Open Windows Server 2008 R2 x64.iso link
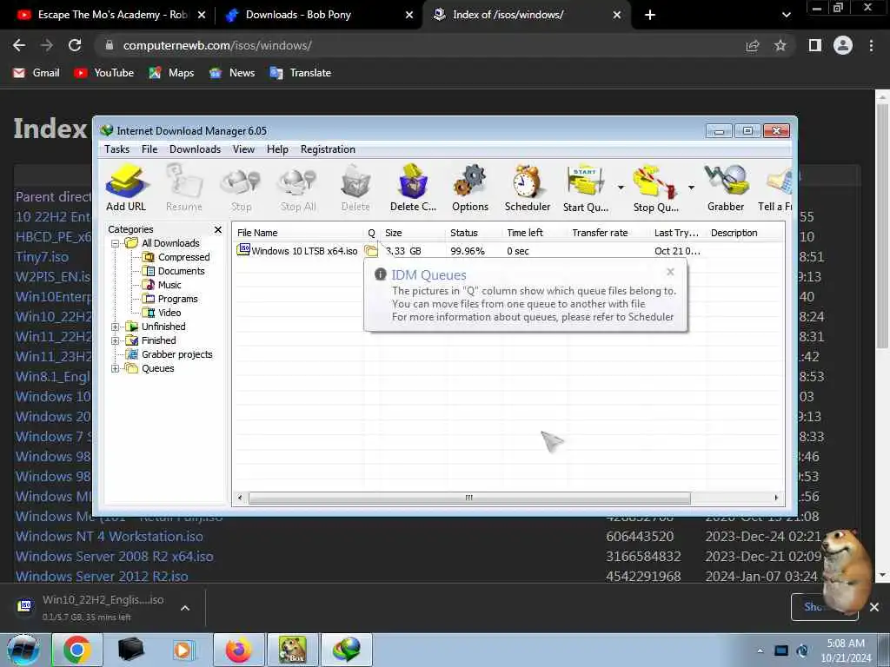This screenshot has height=667, width=890. (114, 557)
